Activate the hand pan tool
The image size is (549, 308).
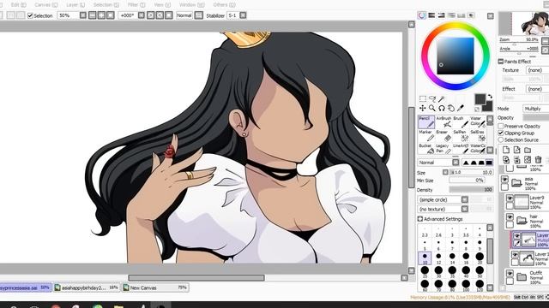click(x=451, y=109)
